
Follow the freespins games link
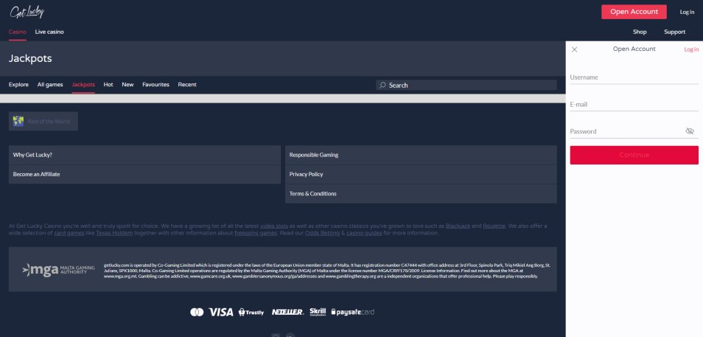click(x=256, y=233)
